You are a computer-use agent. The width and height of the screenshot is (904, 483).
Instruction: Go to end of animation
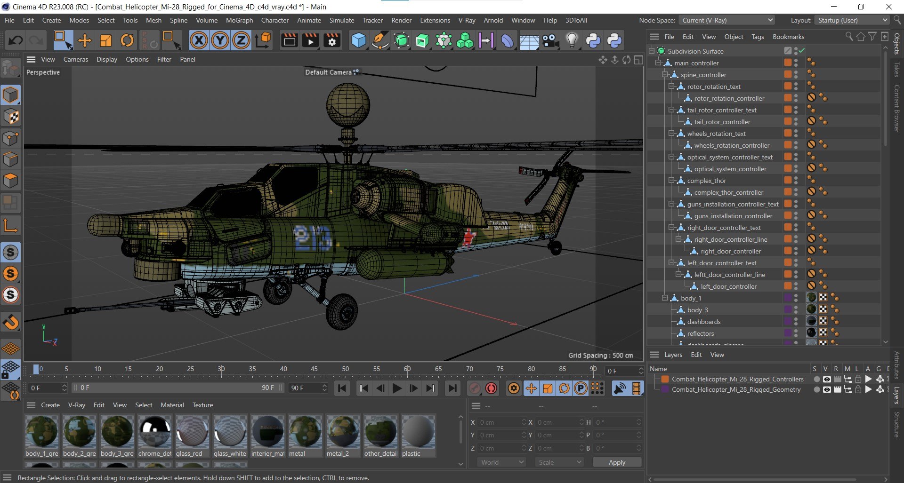452,388
